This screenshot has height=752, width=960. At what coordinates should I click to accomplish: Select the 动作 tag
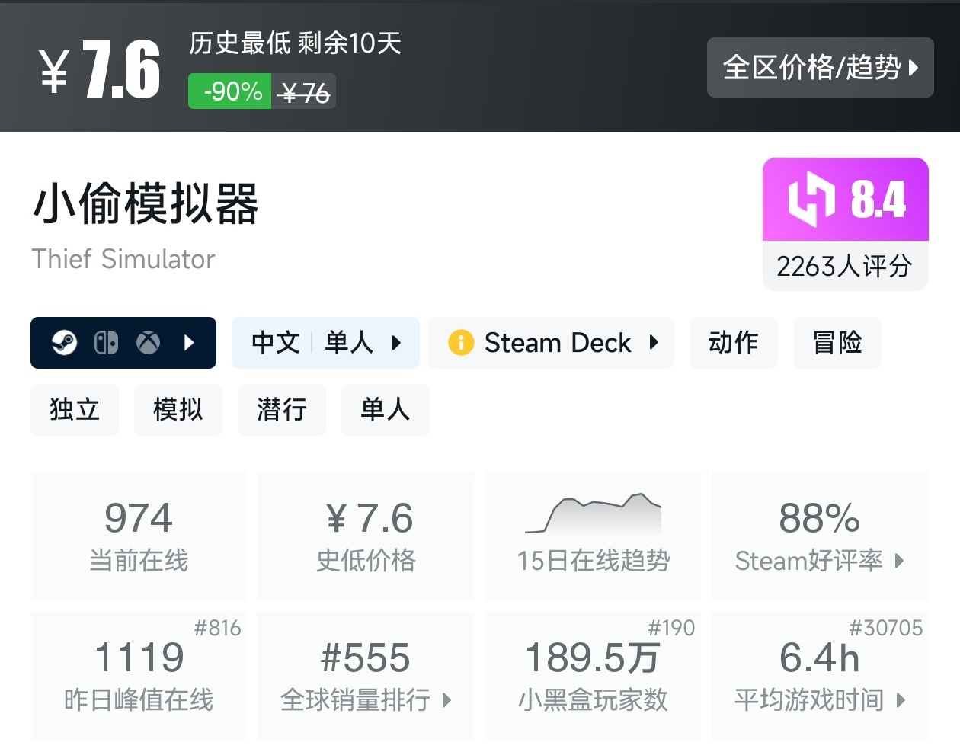click(734, 343)
